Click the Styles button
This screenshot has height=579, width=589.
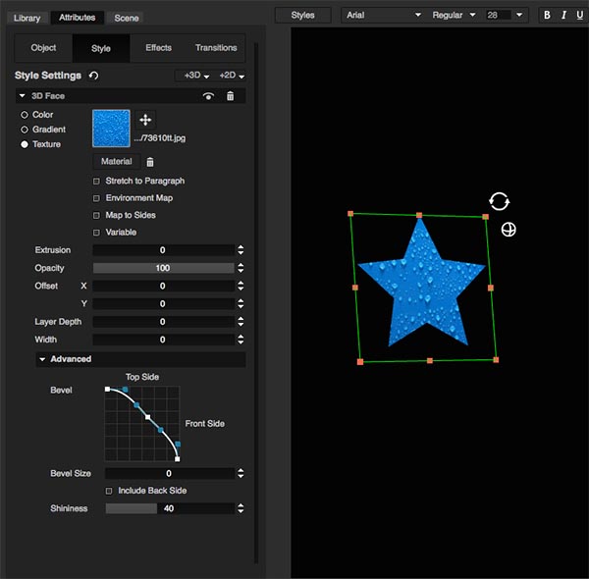[x=302, y=15]
